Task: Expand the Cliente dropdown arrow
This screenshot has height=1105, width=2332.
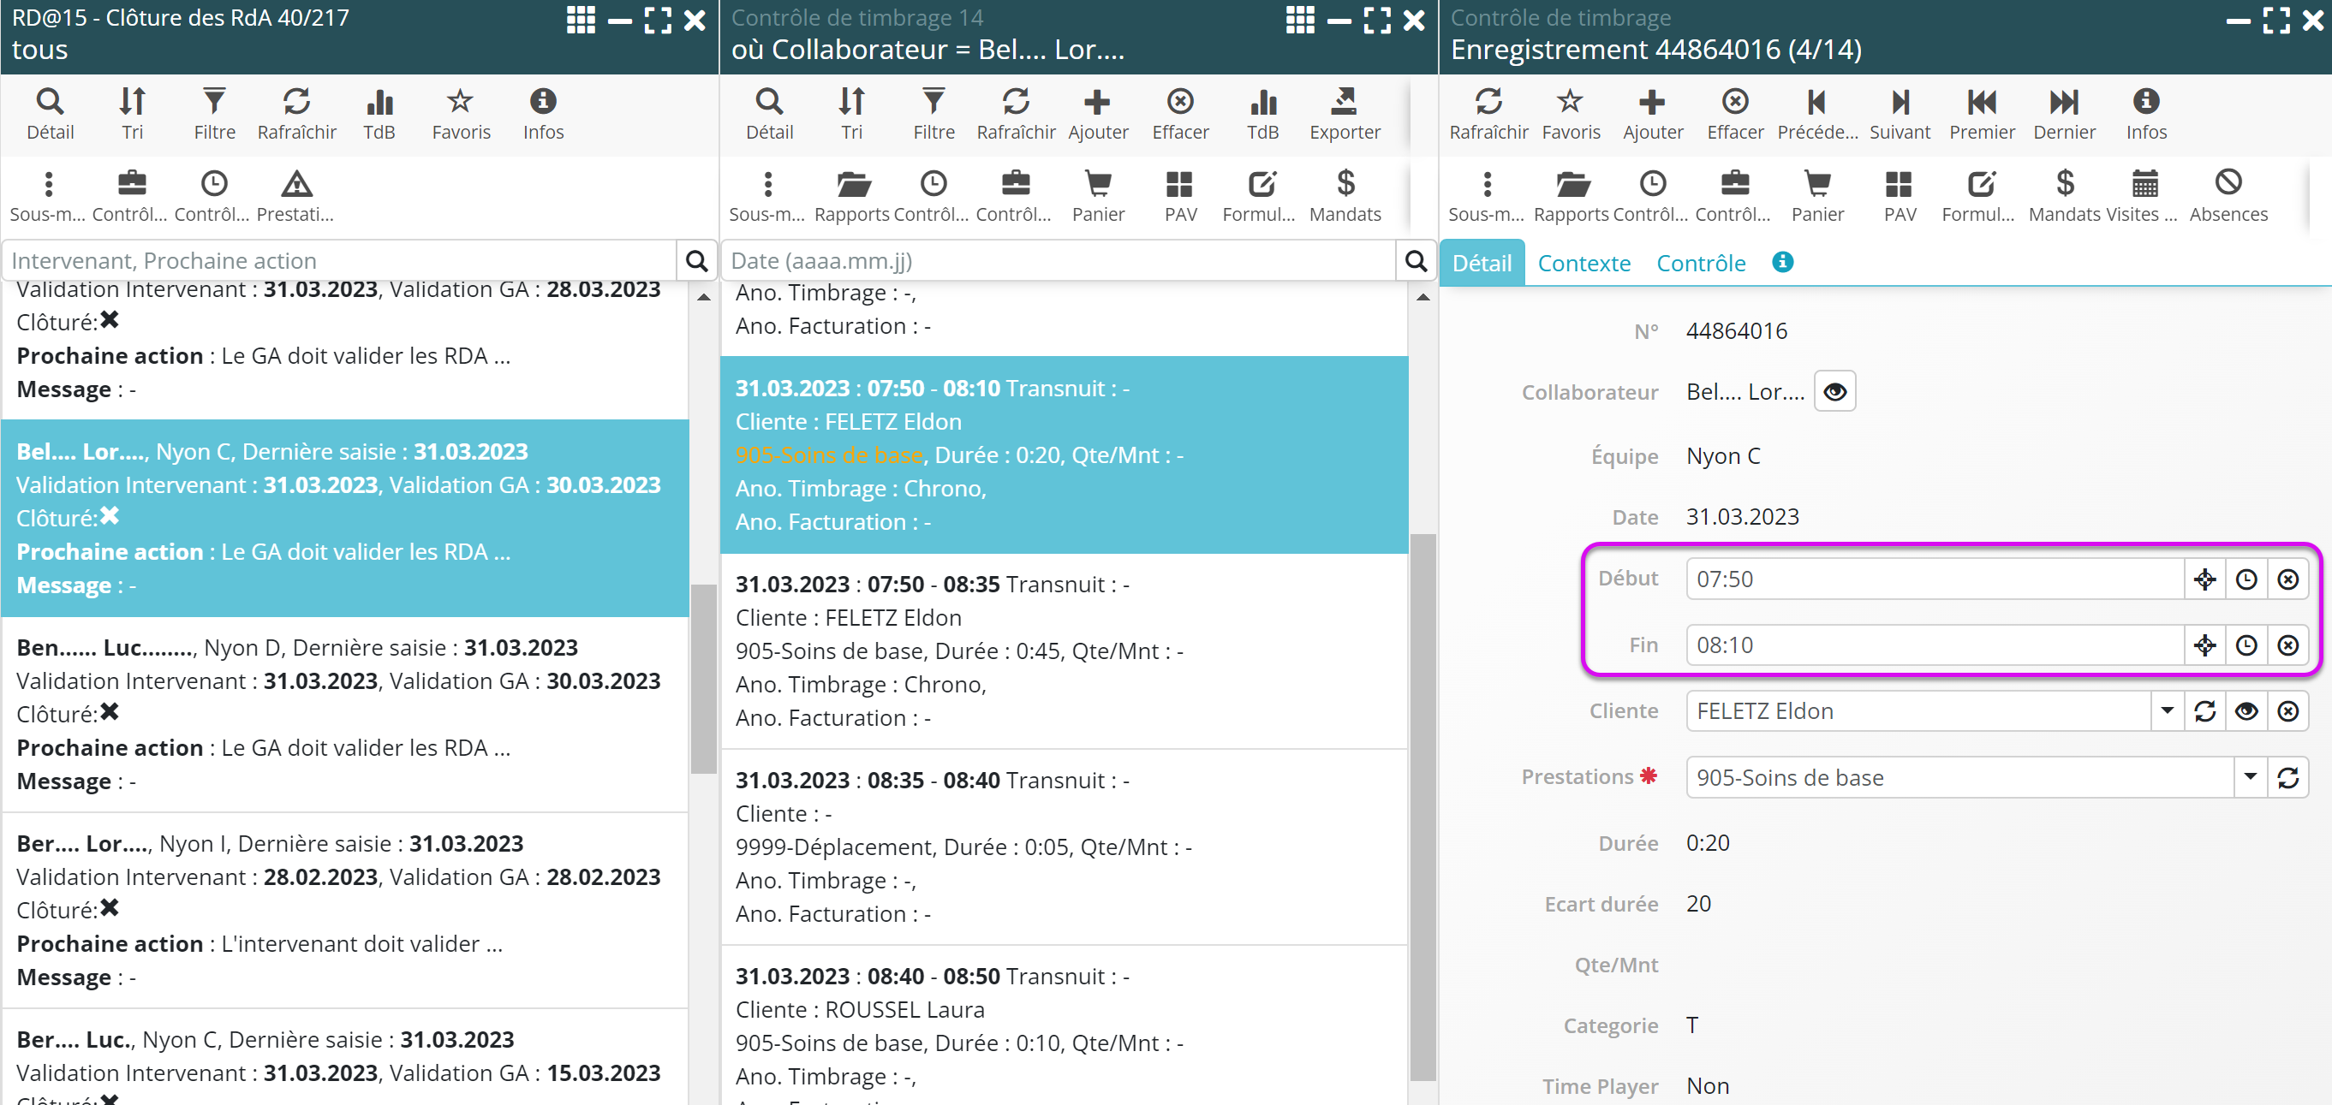Action: (2167, 711)
